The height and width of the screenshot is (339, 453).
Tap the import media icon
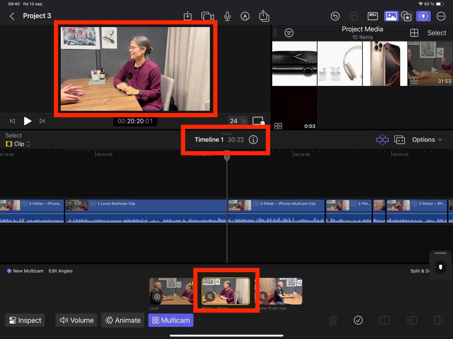click(188, 16)
